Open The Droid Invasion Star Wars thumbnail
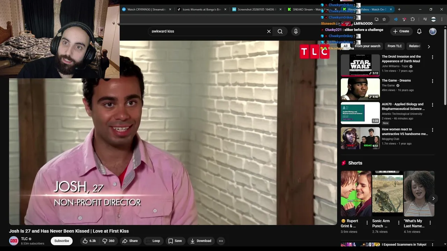The image size is (447, 251). [360, 65]
